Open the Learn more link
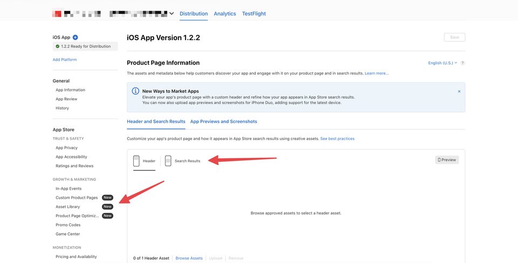The height and width of the screenshot is (263, 518). click(377, 73)
